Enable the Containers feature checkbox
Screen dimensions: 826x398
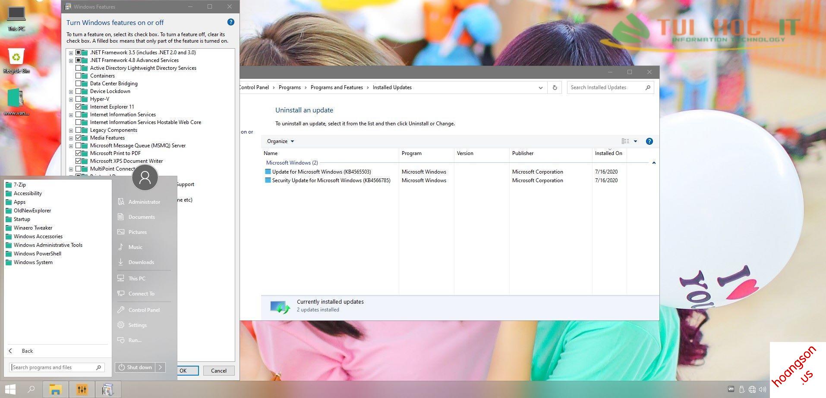tap(78, 76)
